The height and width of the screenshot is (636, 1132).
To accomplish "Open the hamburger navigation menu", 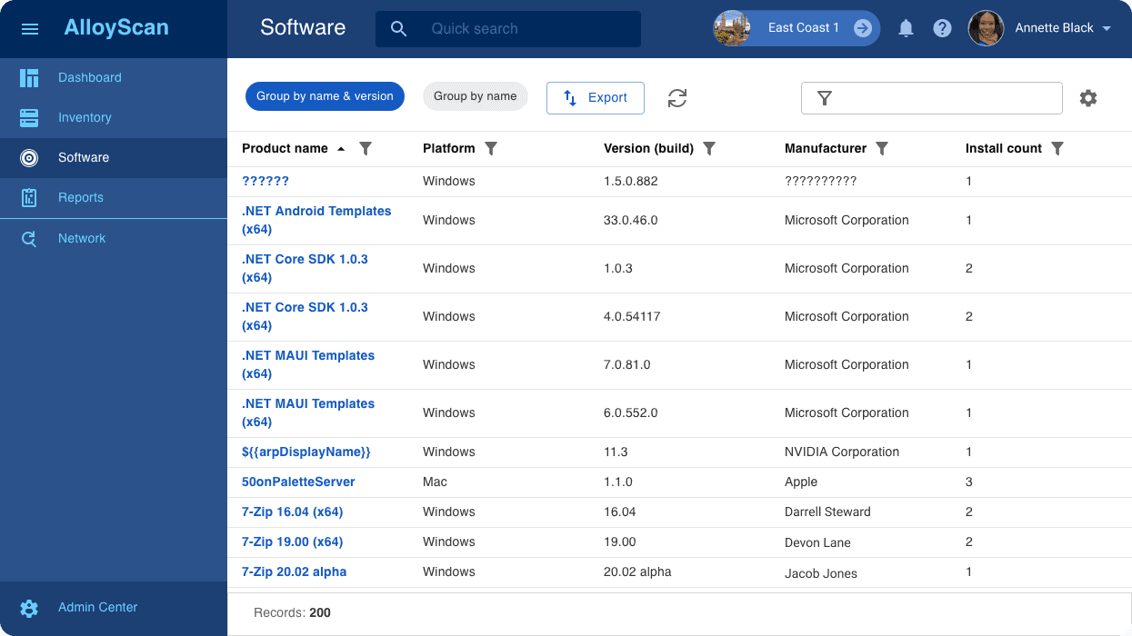I will tap(30, 29).
